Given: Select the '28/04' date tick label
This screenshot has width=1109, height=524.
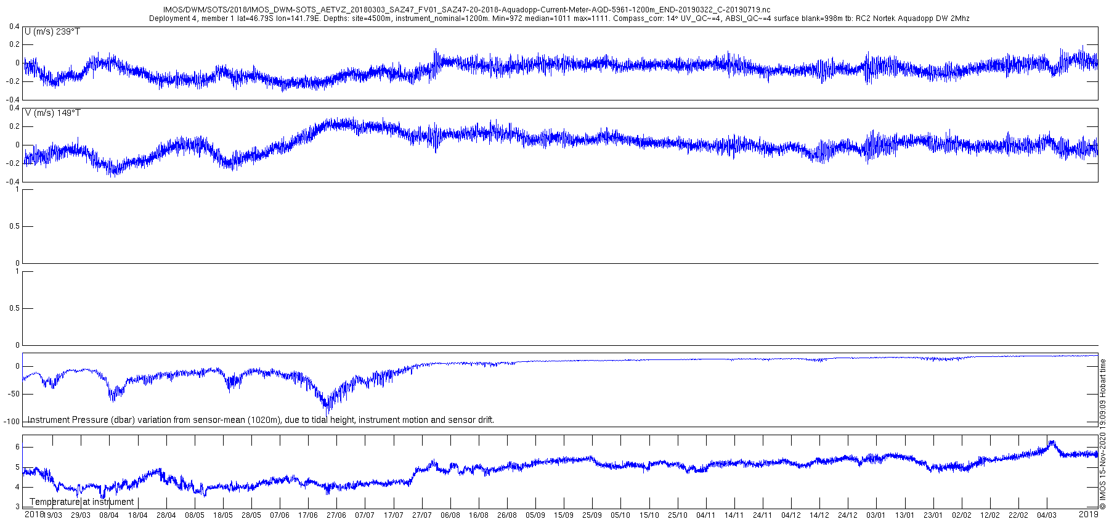Looking at the screenshot, I should pos(166,515).
